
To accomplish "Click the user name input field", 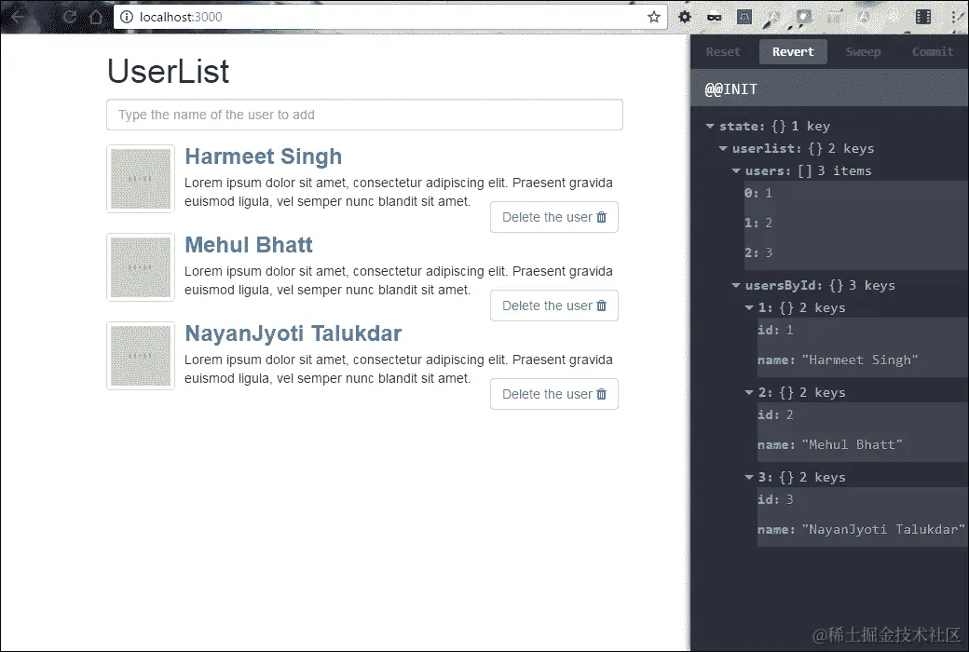I will coord(364,114).
